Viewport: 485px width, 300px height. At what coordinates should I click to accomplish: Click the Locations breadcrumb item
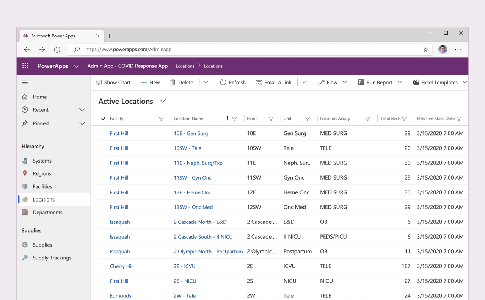(185, 66)
